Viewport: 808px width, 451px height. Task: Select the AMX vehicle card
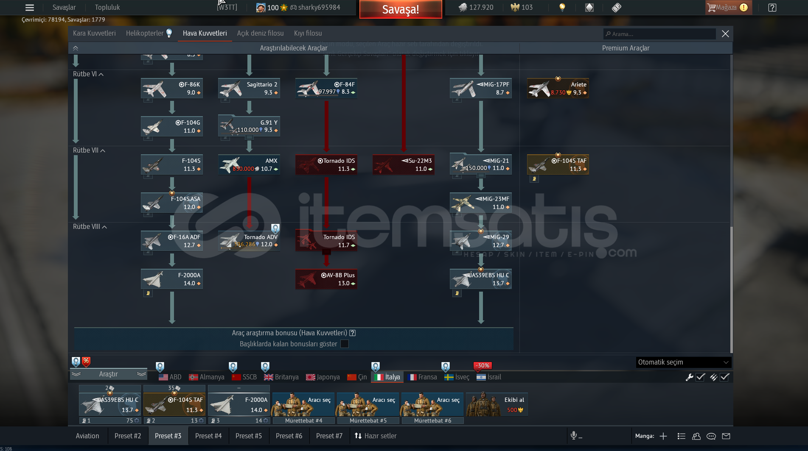249,164
